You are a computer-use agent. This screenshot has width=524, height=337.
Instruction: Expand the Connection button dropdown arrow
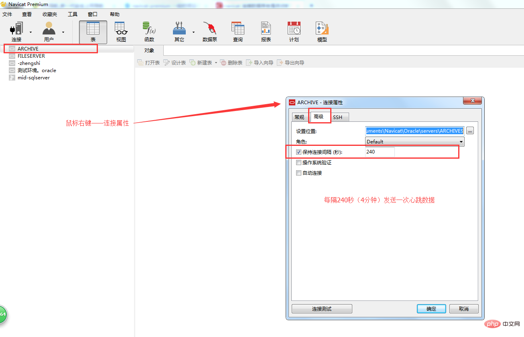(x=31, y=32)
